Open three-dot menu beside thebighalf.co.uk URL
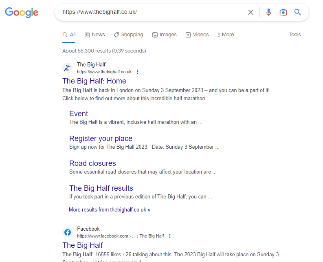 pos(138,72)
